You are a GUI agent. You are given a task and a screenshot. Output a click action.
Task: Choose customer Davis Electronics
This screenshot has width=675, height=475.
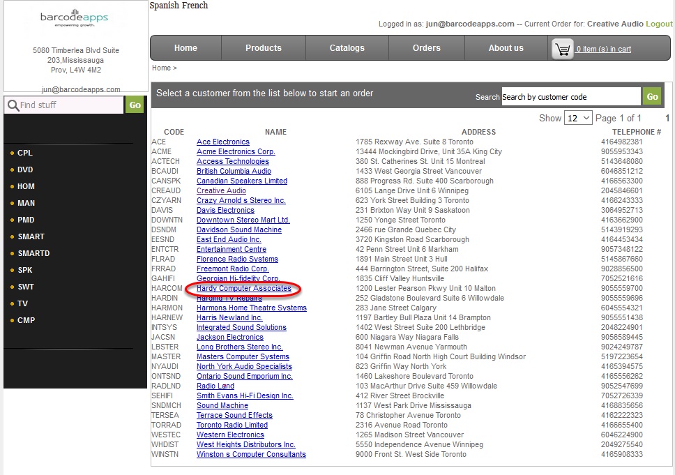[x=225, y=210]
